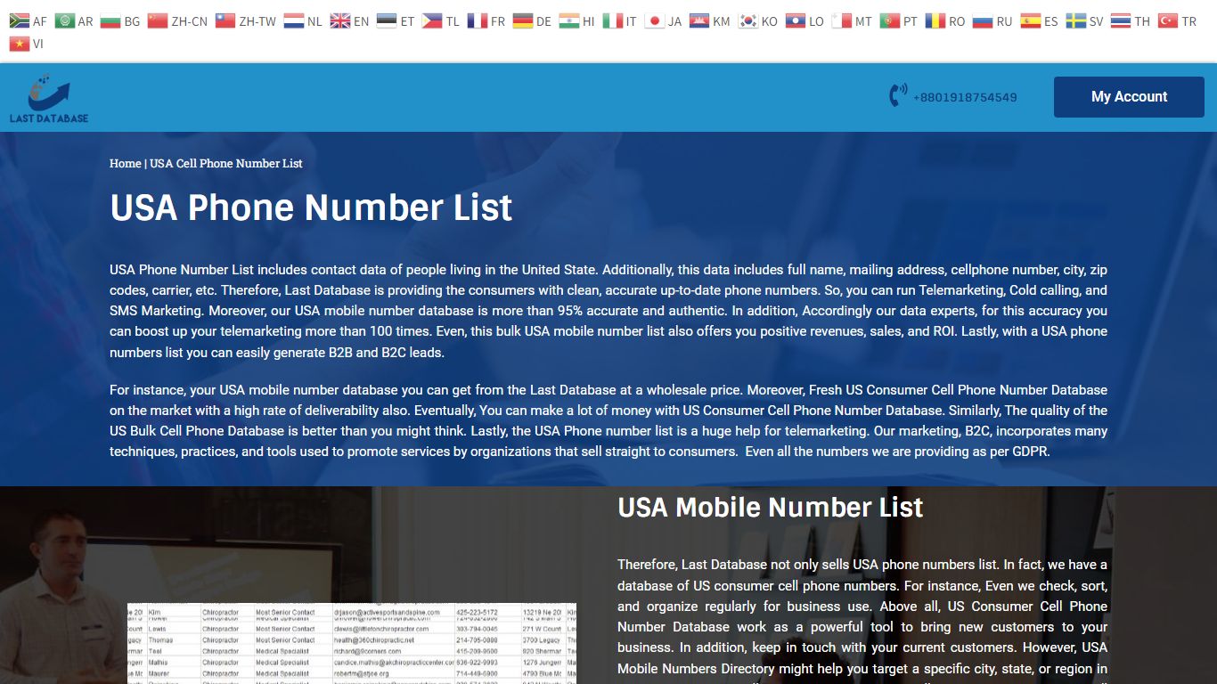The height and width of the screenshot is (684, 1217).
Task: Click the USA Phone Number List heading
Action: point(311,208)
